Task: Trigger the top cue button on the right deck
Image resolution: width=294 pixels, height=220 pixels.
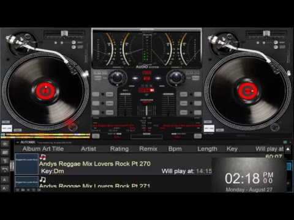Action: pos(184,94)
